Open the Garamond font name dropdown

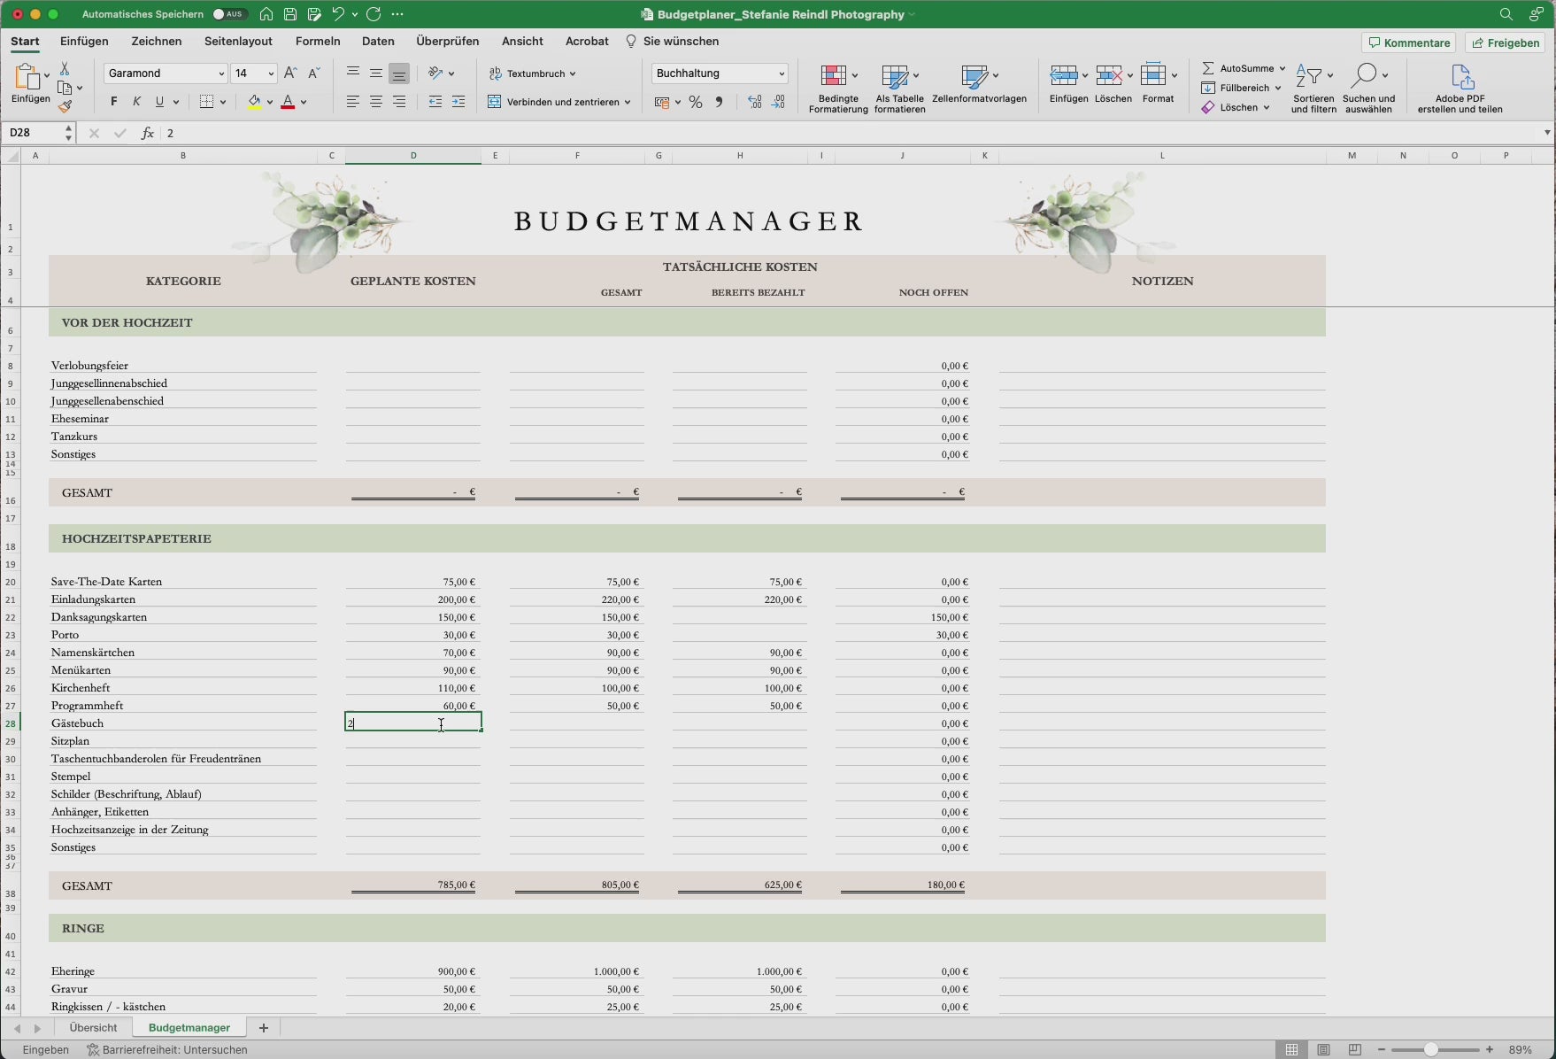click(x=220, y=73)
